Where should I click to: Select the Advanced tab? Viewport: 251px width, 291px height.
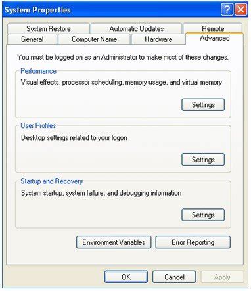coord(215,38)
